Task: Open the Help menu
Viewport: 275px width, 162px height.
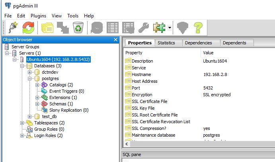Action: coord(89,16)
